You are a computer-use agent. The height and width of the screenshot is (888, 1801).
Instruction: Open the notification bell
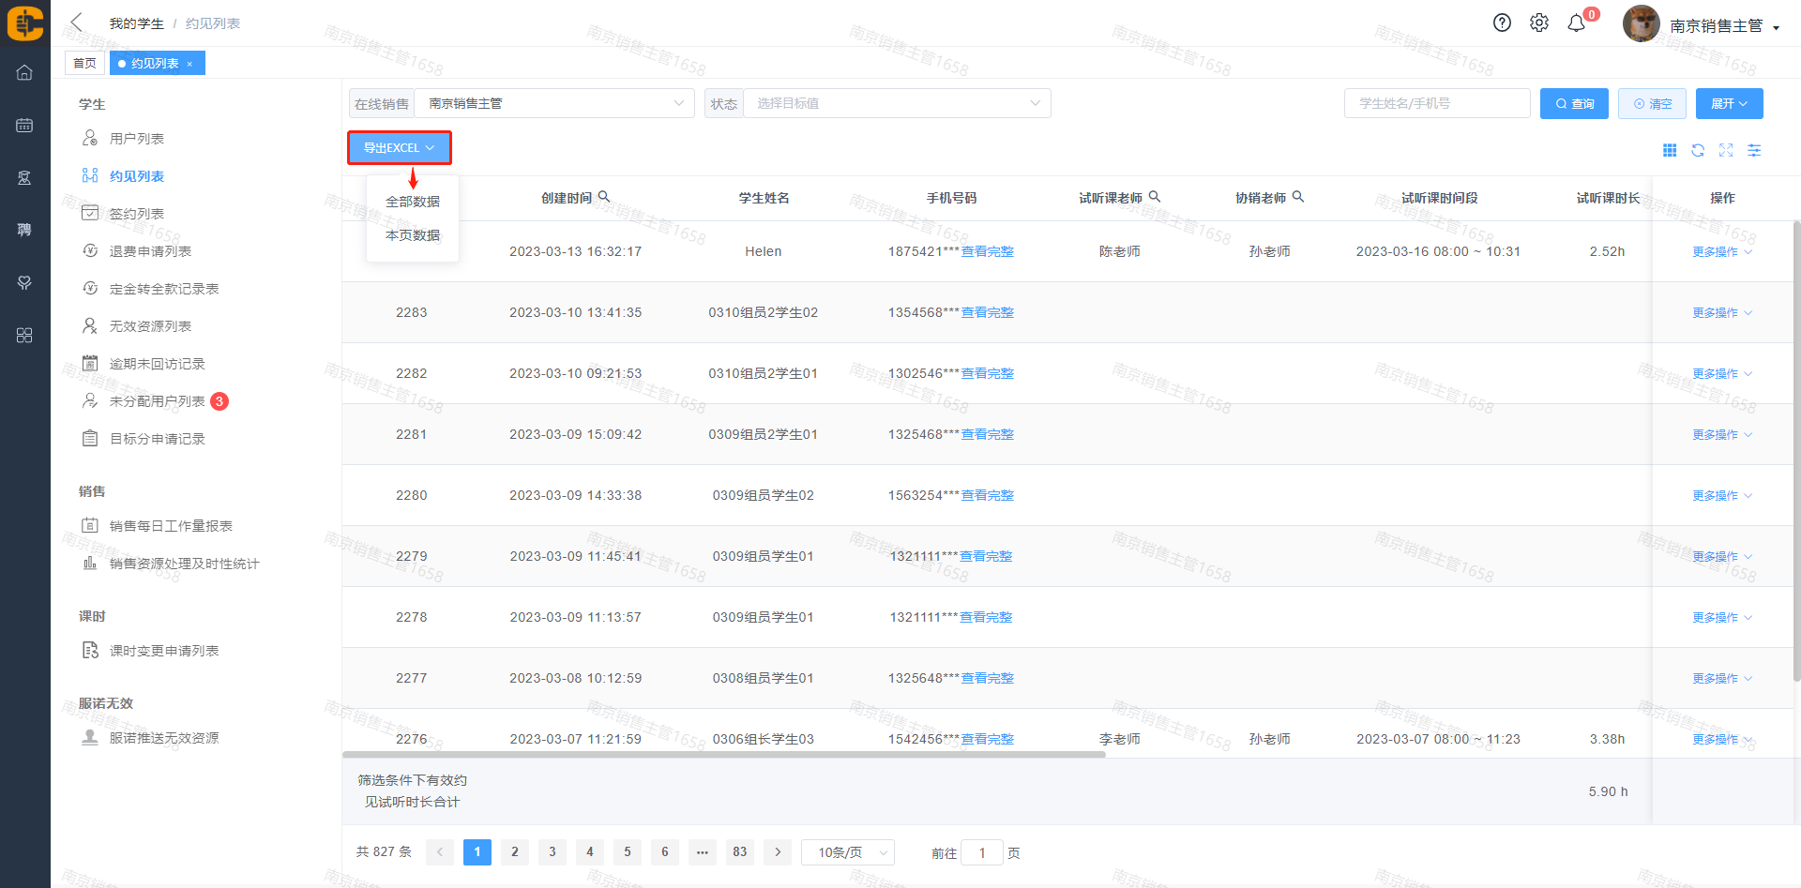pyautogui.click(x=1577, y=23)
